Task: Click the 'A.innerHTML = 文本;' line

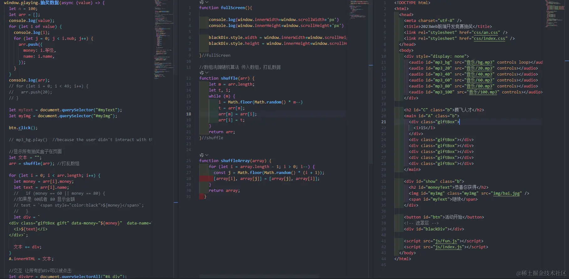Action: [x=31, y=259]
